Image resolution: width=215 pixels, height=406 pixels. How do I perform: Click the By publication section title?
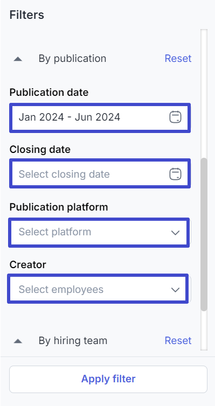(x=73, y=59)
